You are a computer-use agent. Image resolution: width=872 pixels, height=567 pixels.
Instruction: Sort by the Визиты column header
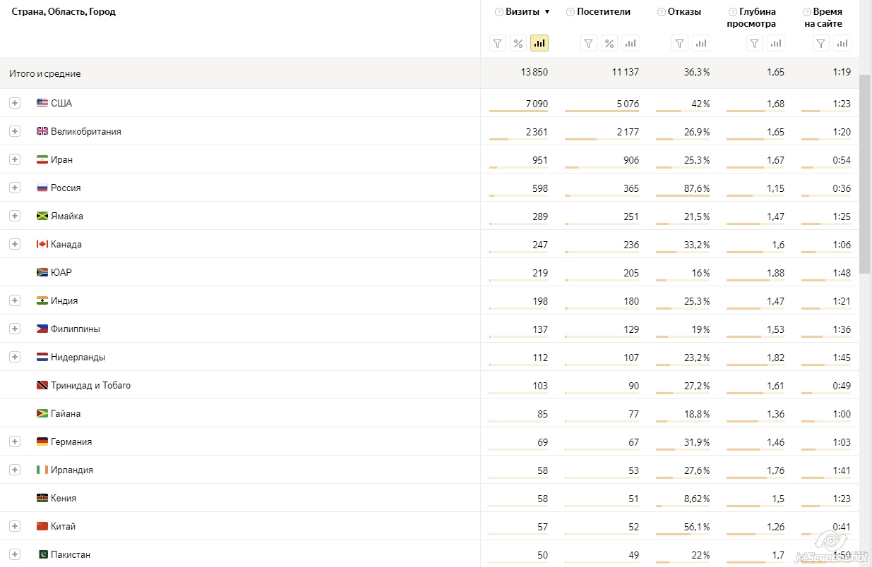point(522,12)
